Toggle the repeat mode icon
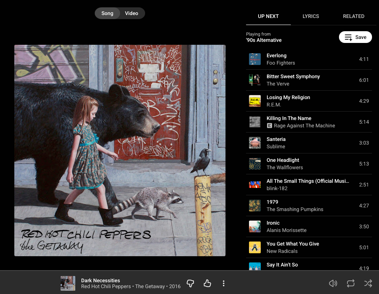 point(350,283)
